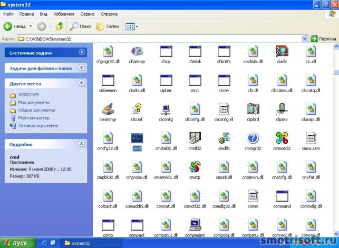Select the cliconfg.rll file icon
This screenshot has height=248, width=339.
tap(224, 109)
